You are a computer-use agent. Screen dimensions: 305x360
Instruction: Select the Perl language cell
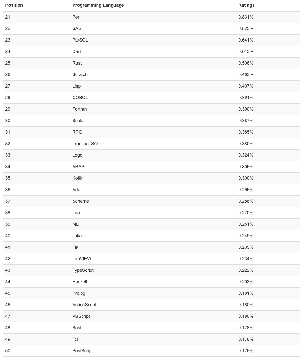tap(76, 17)
